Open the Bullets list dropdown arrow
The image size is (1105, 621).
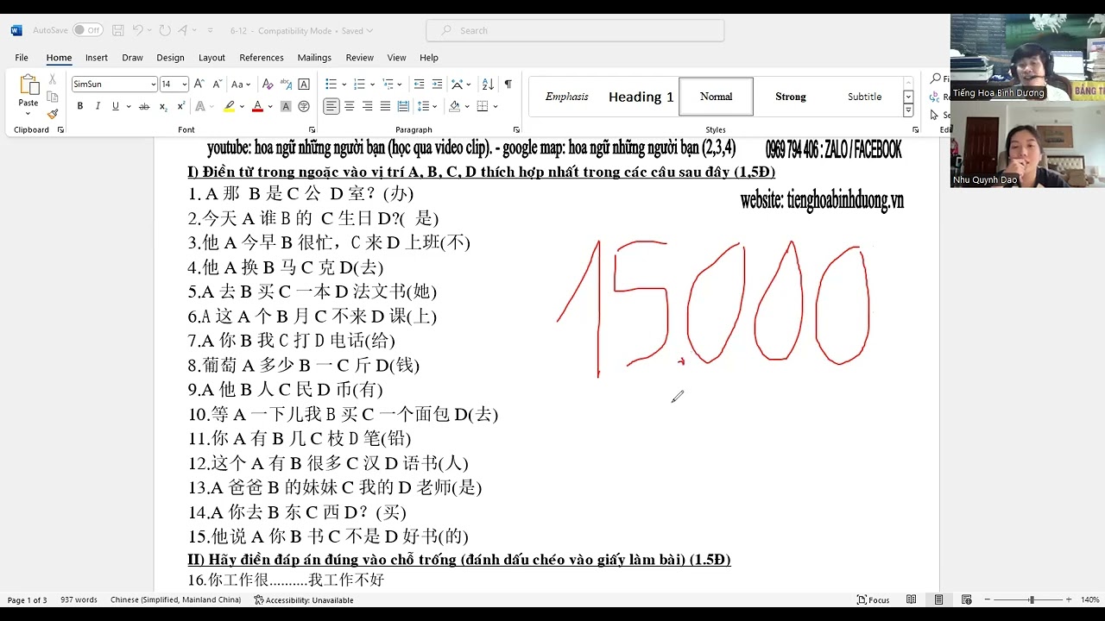pyautogui.click(x=344, y=85)
